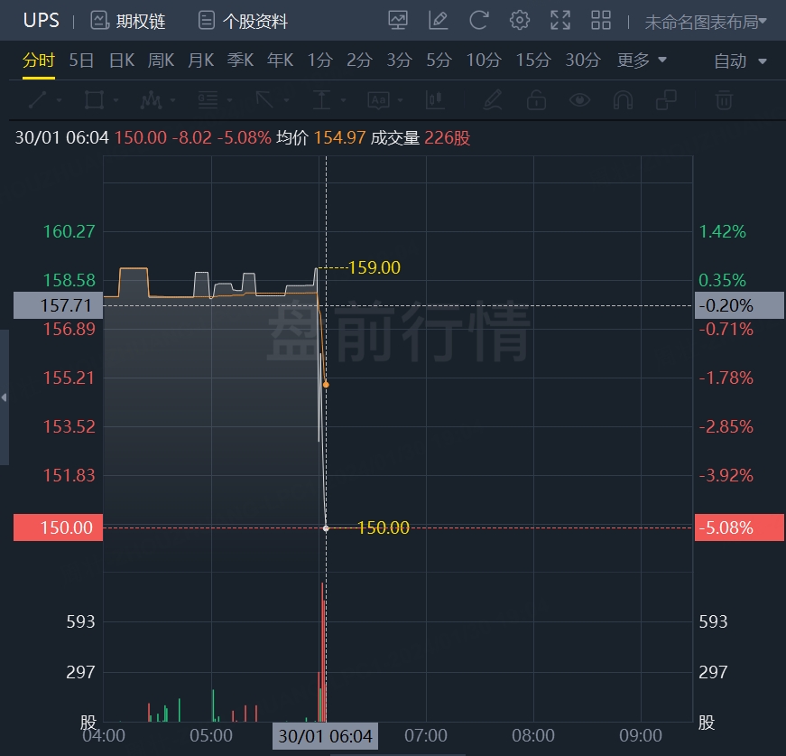Expand the 更多 timeframe dropdown
The height and width of the screenshot is (756, 786).
(x=642, y=61)
